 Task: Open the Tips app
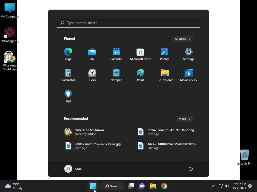point(68,96)
